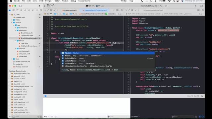This screenshot has width=212, height=119.
Task: Toggle the variables view pane button
Action: (200, 117)
